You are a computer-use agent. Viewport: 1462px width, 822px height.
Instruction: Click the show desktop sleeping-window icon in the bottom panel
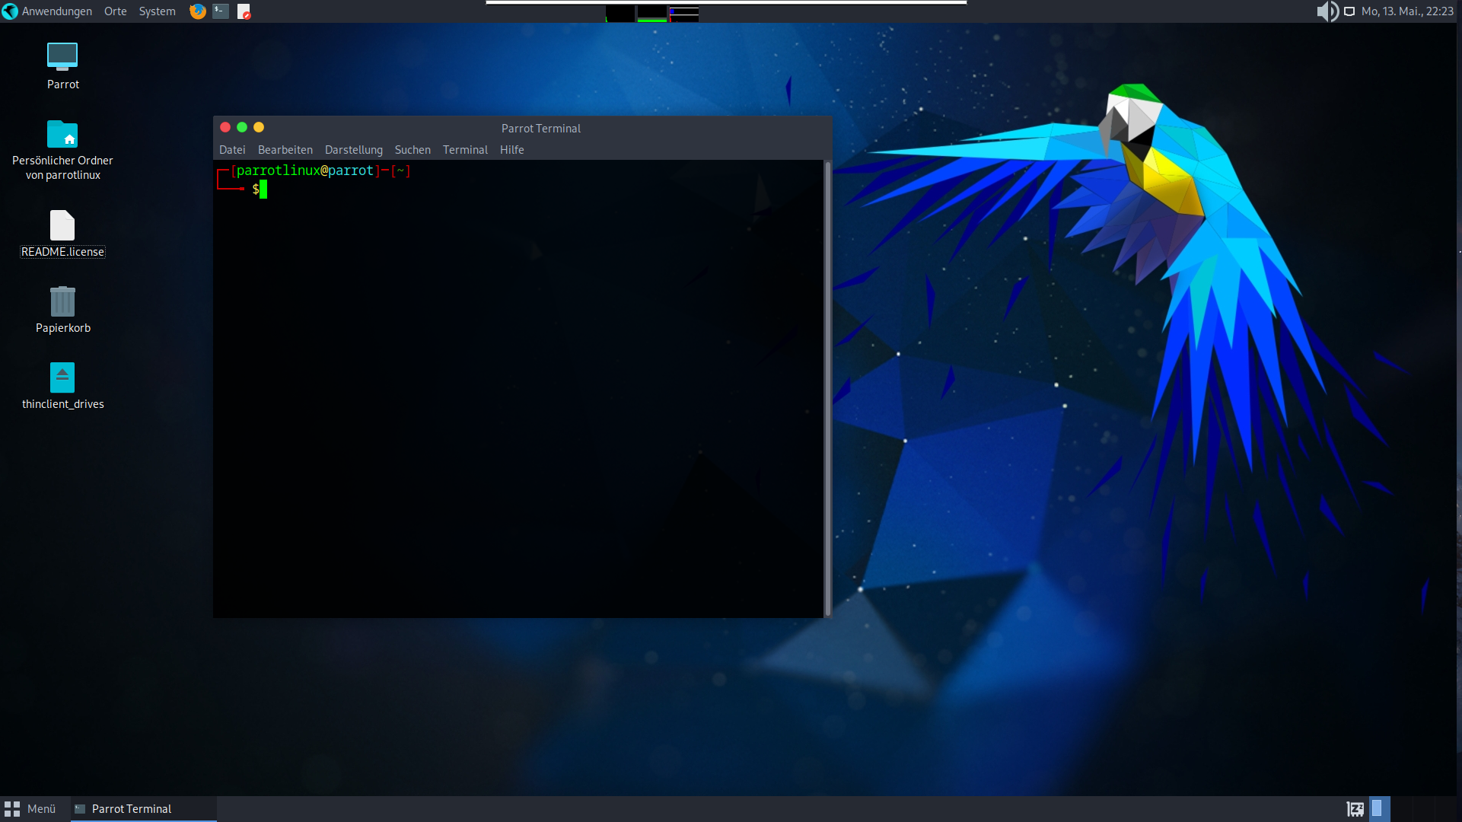1355,809
